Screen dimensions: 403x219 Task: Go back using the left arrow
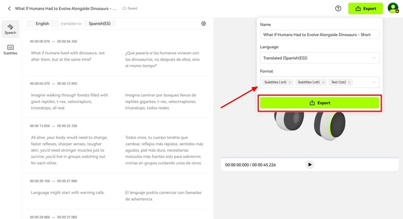pos(9,9)
